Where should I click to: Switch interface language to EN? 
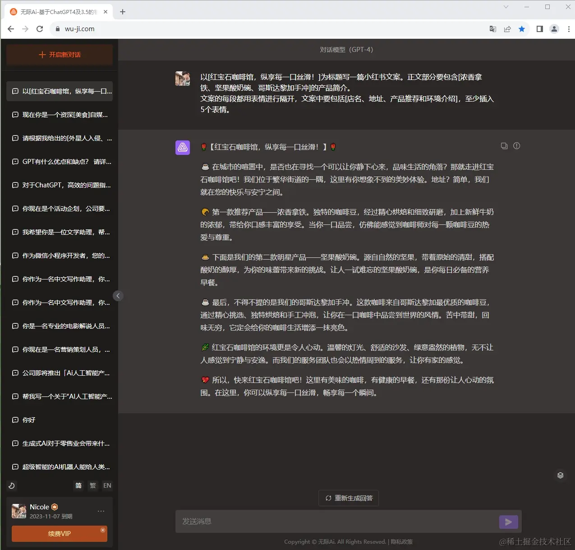pyautogui.click(x=107, y=485)
